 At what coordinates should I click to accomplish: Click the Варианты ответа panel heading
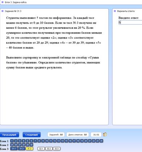click(126, 11)
